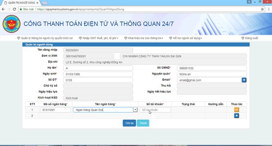The image size is (272, 146).
Task: Click the Ngày hết hiệu lực field
Action: click(x=212, y=92)
